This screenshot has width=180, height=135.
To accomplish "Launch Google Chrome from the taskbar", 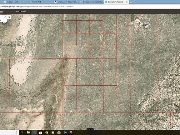I will [x=47, y=132].
